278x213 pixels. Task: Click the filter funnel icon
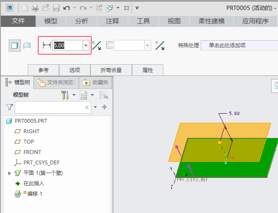coord(10,107)
